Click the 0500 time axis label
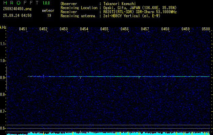 (206, 29)
